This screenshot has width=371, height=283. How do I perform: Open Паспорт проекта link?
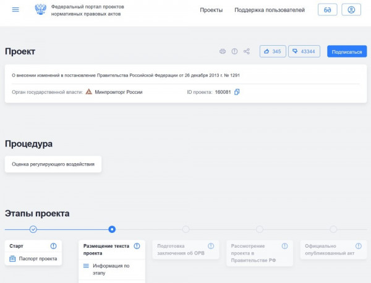pos(38,259)
